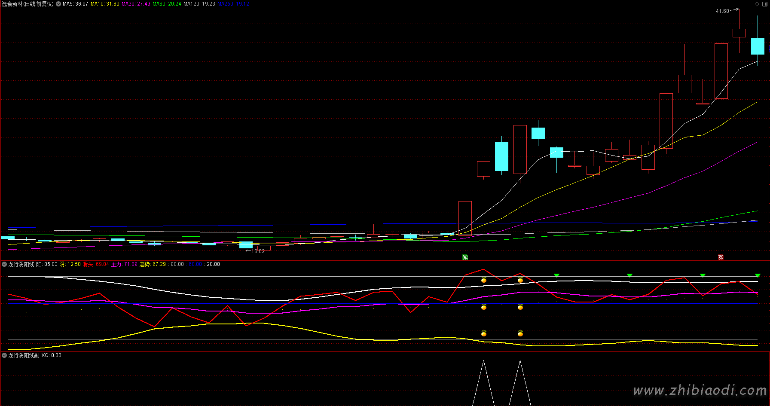Click the red 涨 marker icon
770x406 pixels.
721,257
